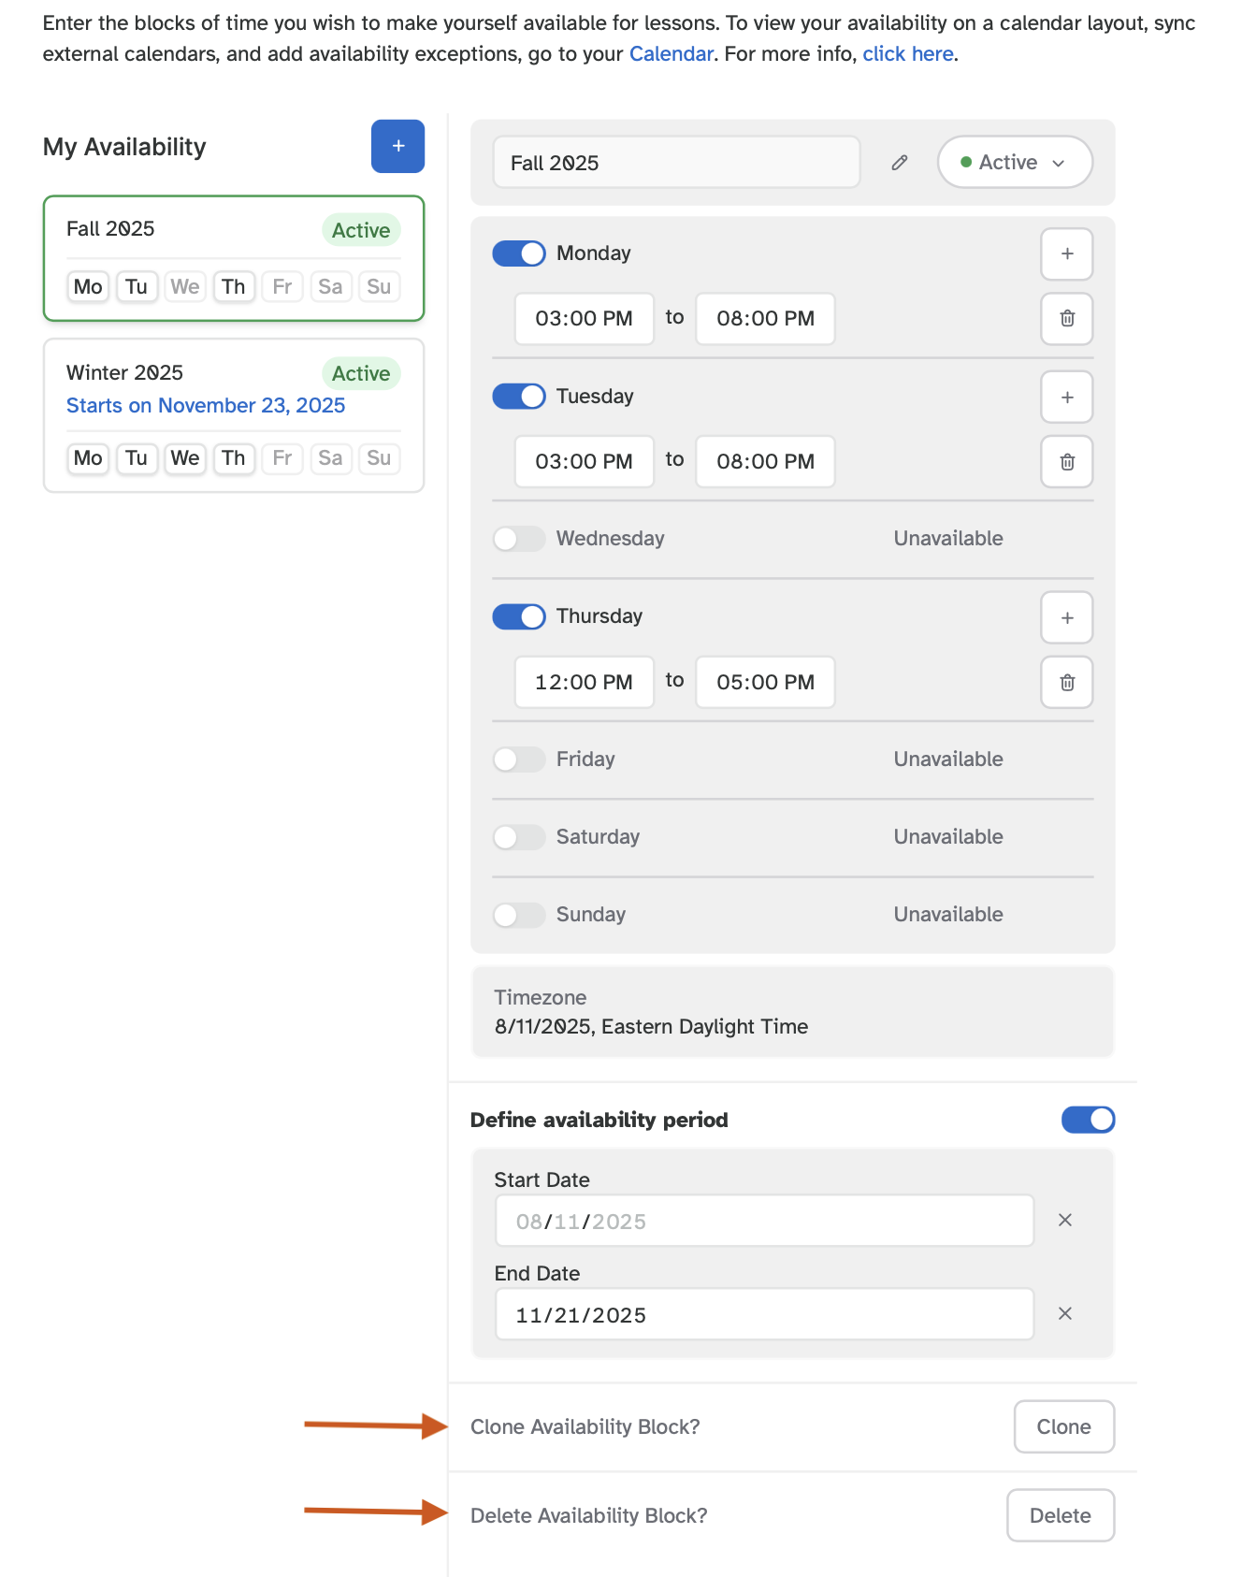
Task: Click the pencil icon to rename Fall 2025
Action: coord(899,163)
